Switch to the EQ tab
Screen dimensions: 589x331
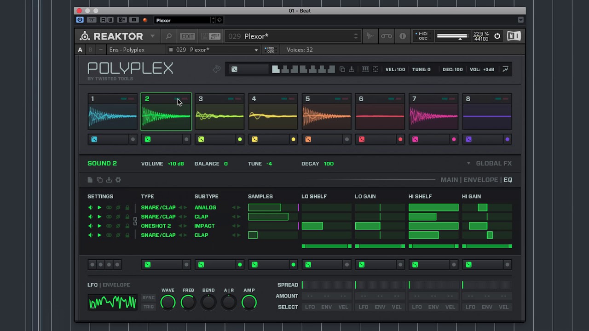click(x=508, y=180)
